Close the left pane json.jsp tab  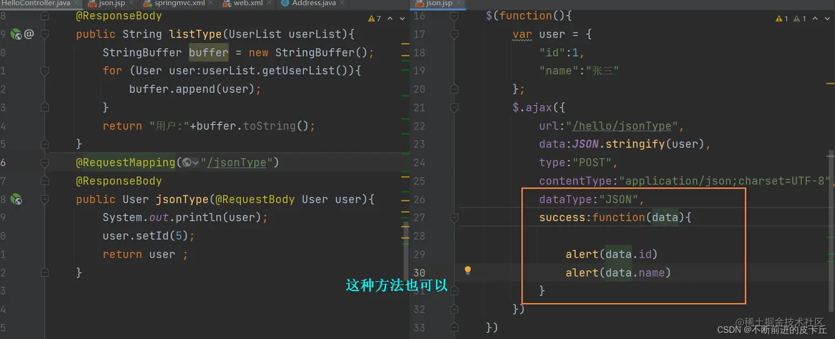click(132, 3)
